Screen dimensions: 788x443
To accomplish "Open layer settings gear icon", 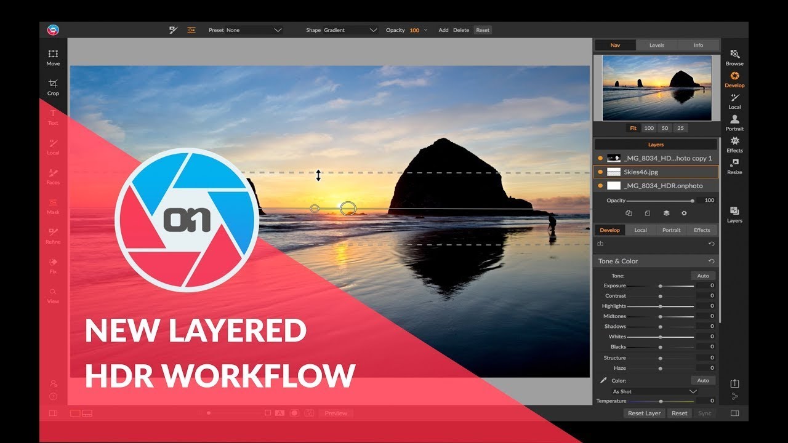I will pyautogui.click(x=684, y=213).
